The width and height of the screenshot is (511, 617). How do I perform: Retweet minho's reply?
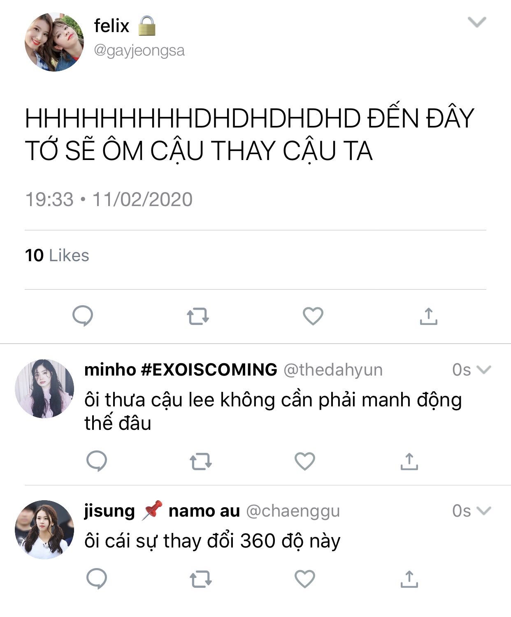[201, 462]
